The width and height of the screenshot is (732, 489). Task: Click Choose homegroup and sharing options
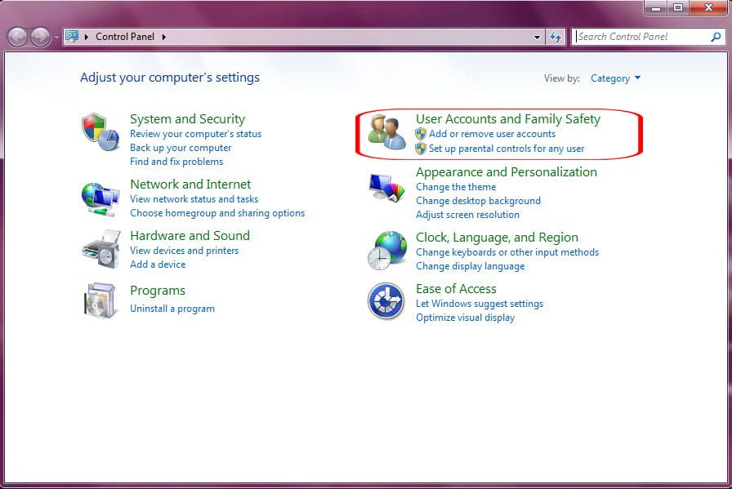coord(217,213)
